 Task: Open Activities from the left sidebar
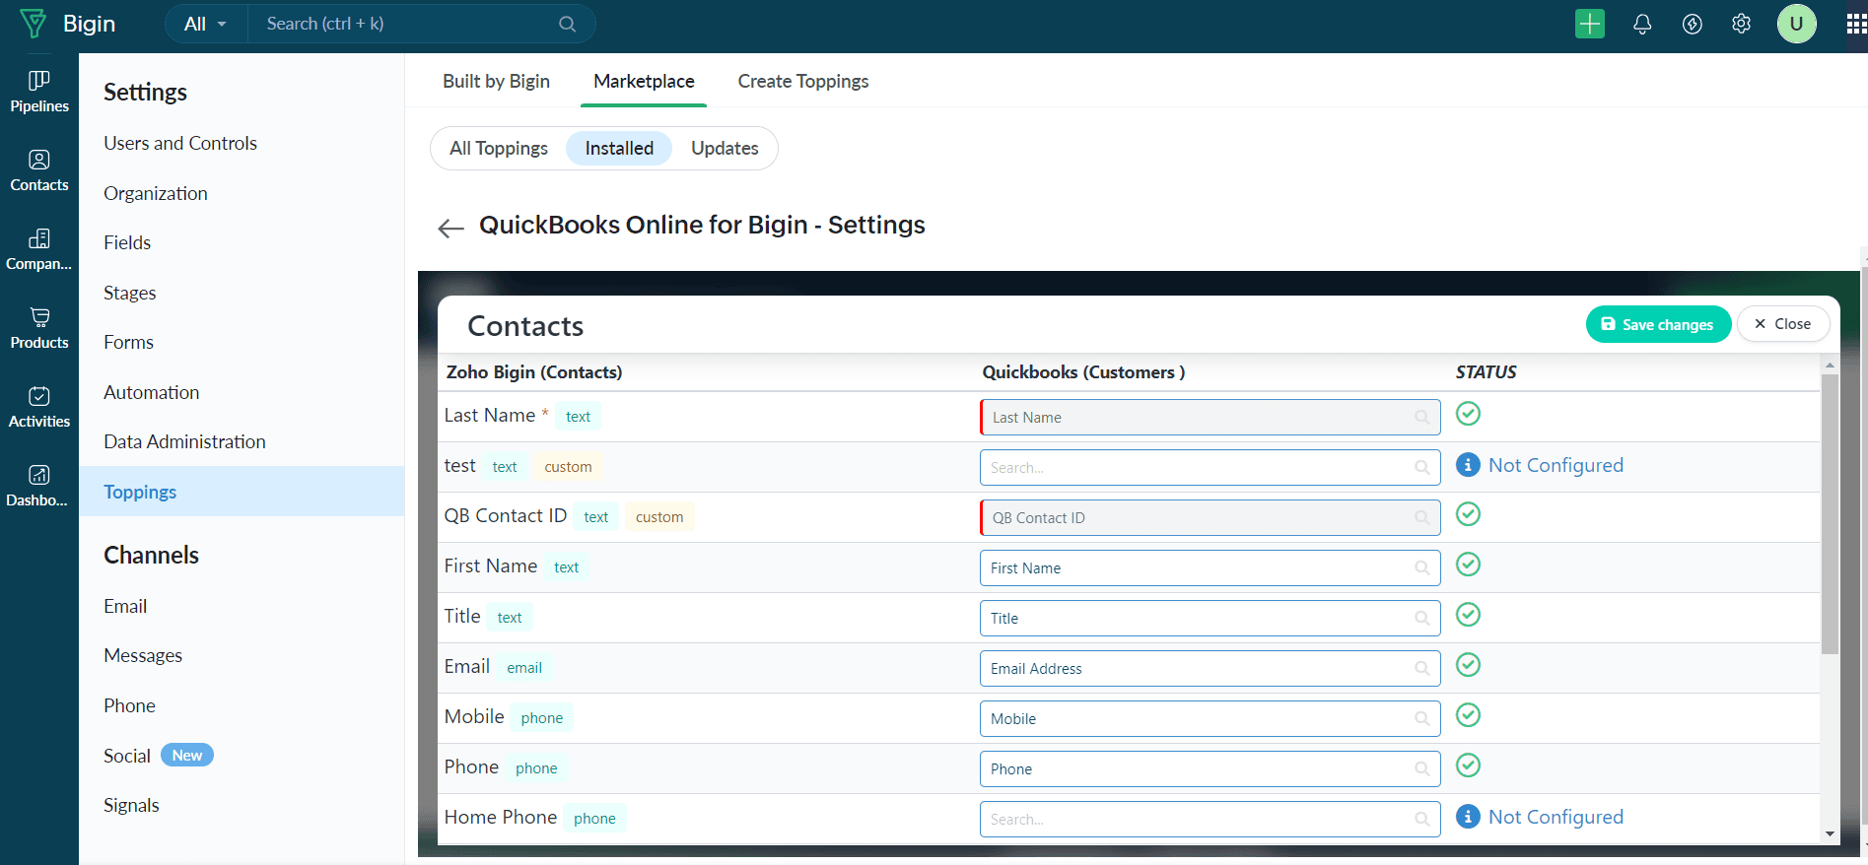(39, 407)
